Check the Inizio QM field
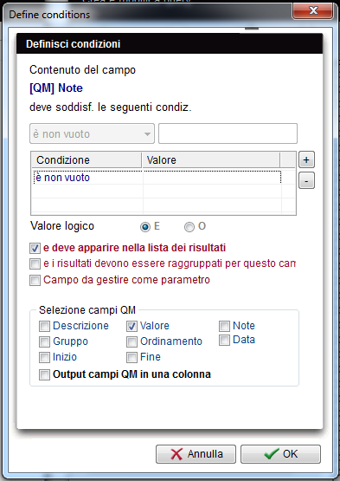Image resolution: width=340 pixels, height=481 pixels. [44, 357]
